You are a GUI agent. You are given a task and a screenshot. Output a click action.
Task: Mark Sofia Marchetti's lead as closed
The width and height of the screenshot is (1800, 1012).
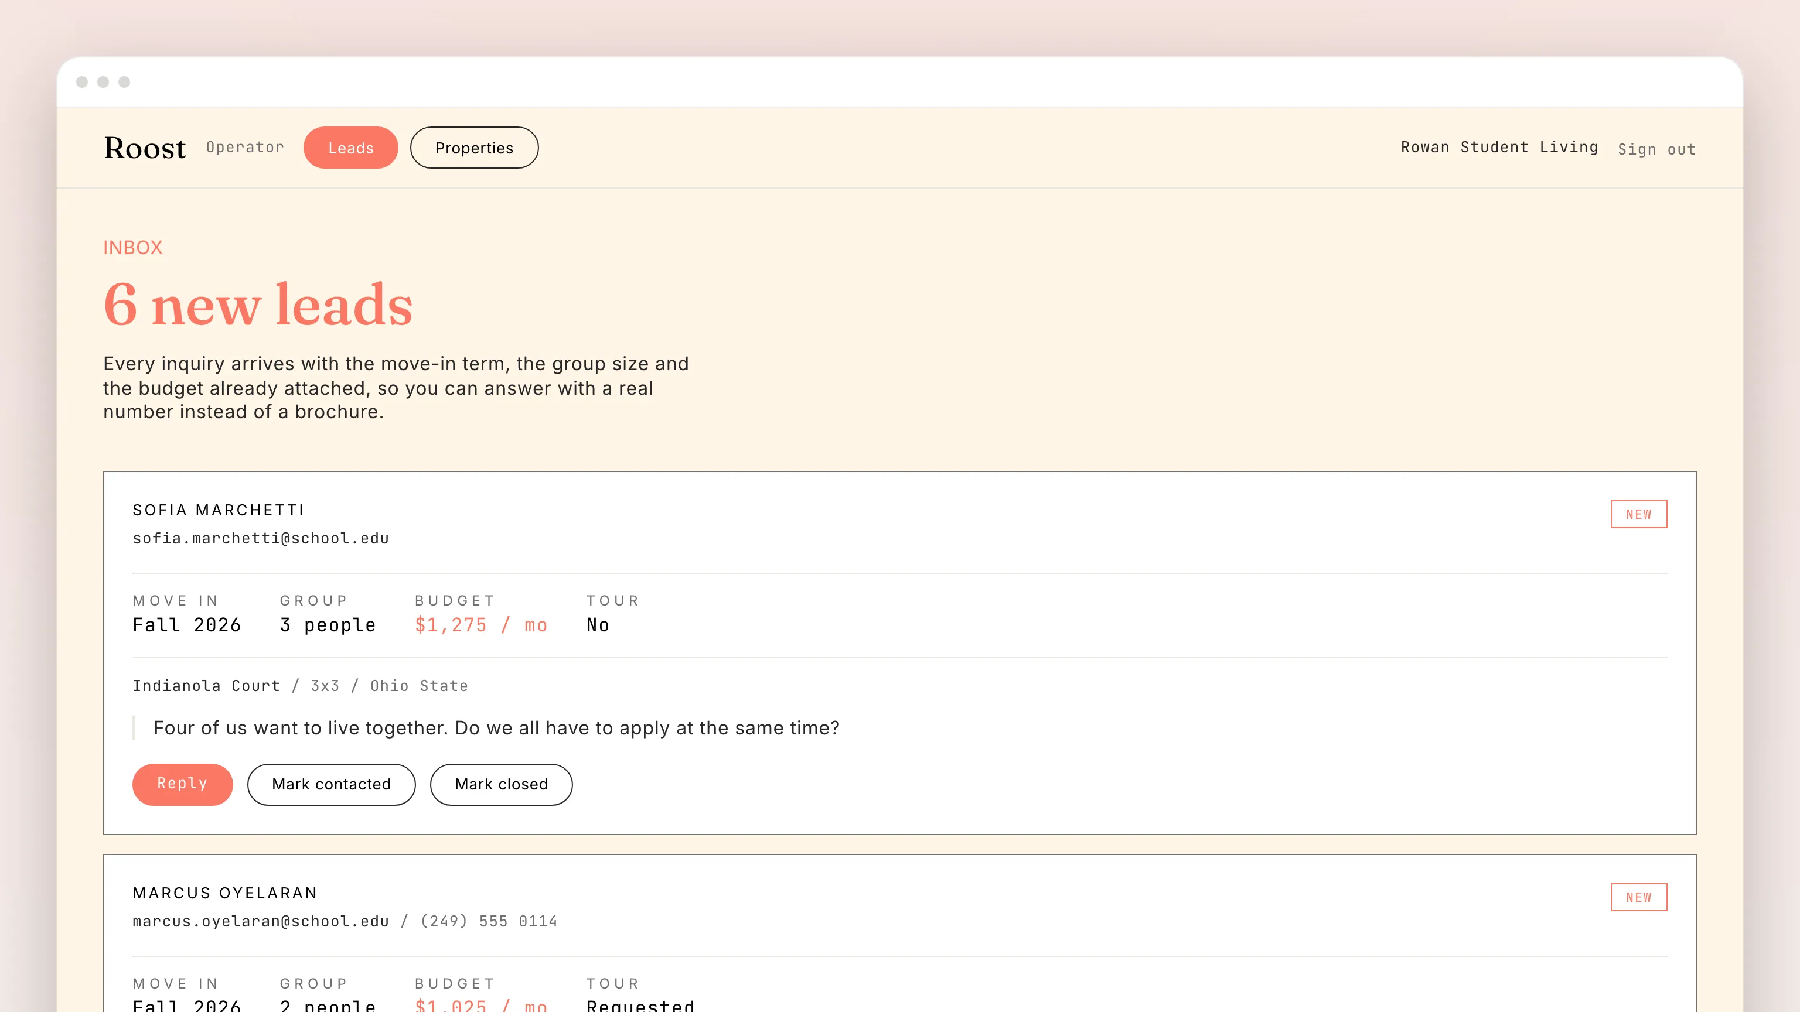pyautogui.click(x=501, y=784)
